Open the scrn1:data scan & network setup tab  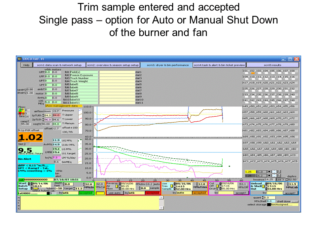point(60,65)
